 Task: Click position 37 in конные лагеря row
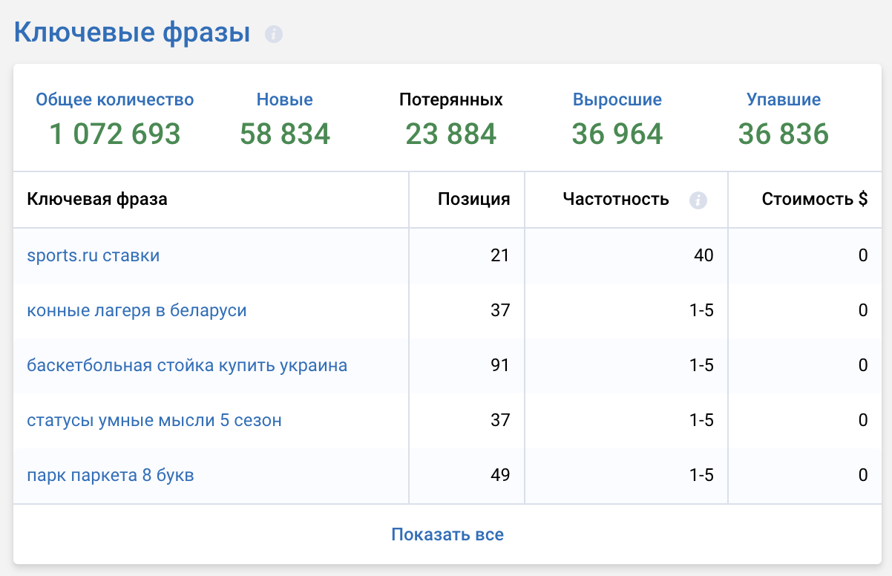(x=501, y=310)
